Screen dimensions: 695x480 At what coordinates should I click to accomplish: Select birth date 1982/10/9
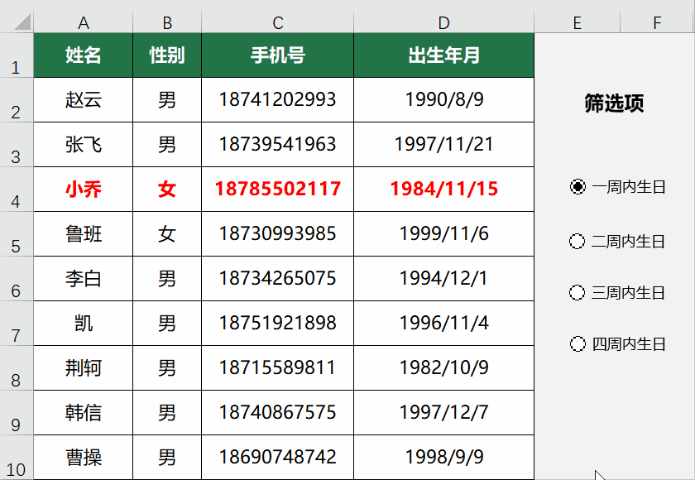click(x=443, y=368)
